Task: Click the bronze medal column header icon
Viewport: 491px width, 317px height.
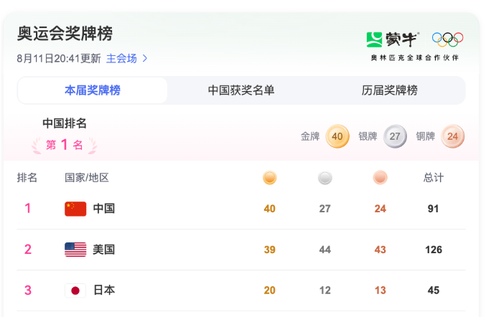Action: 380,177
